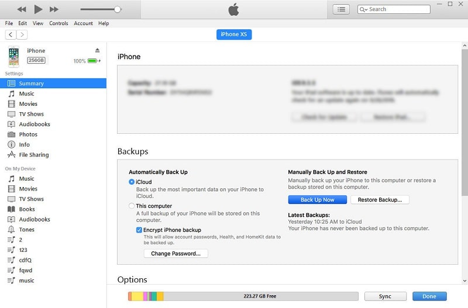Click the Done button

(x=429, y=296)
